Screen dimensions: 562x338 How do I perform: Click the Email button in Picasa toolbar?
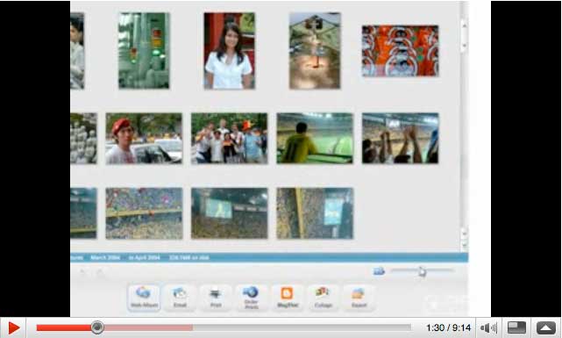(180, 298)
